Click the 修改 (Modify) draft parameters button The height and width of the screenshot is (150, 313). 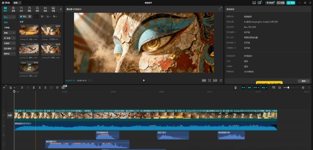(303, 81)
